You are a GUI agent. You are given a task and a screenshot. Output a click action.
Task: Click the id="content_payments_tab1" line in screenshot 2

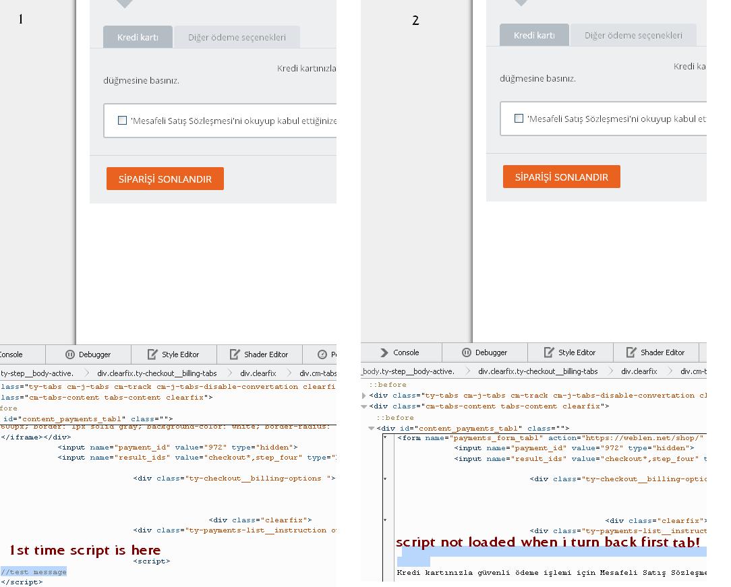pyautogui.click(x=473, y=429)
